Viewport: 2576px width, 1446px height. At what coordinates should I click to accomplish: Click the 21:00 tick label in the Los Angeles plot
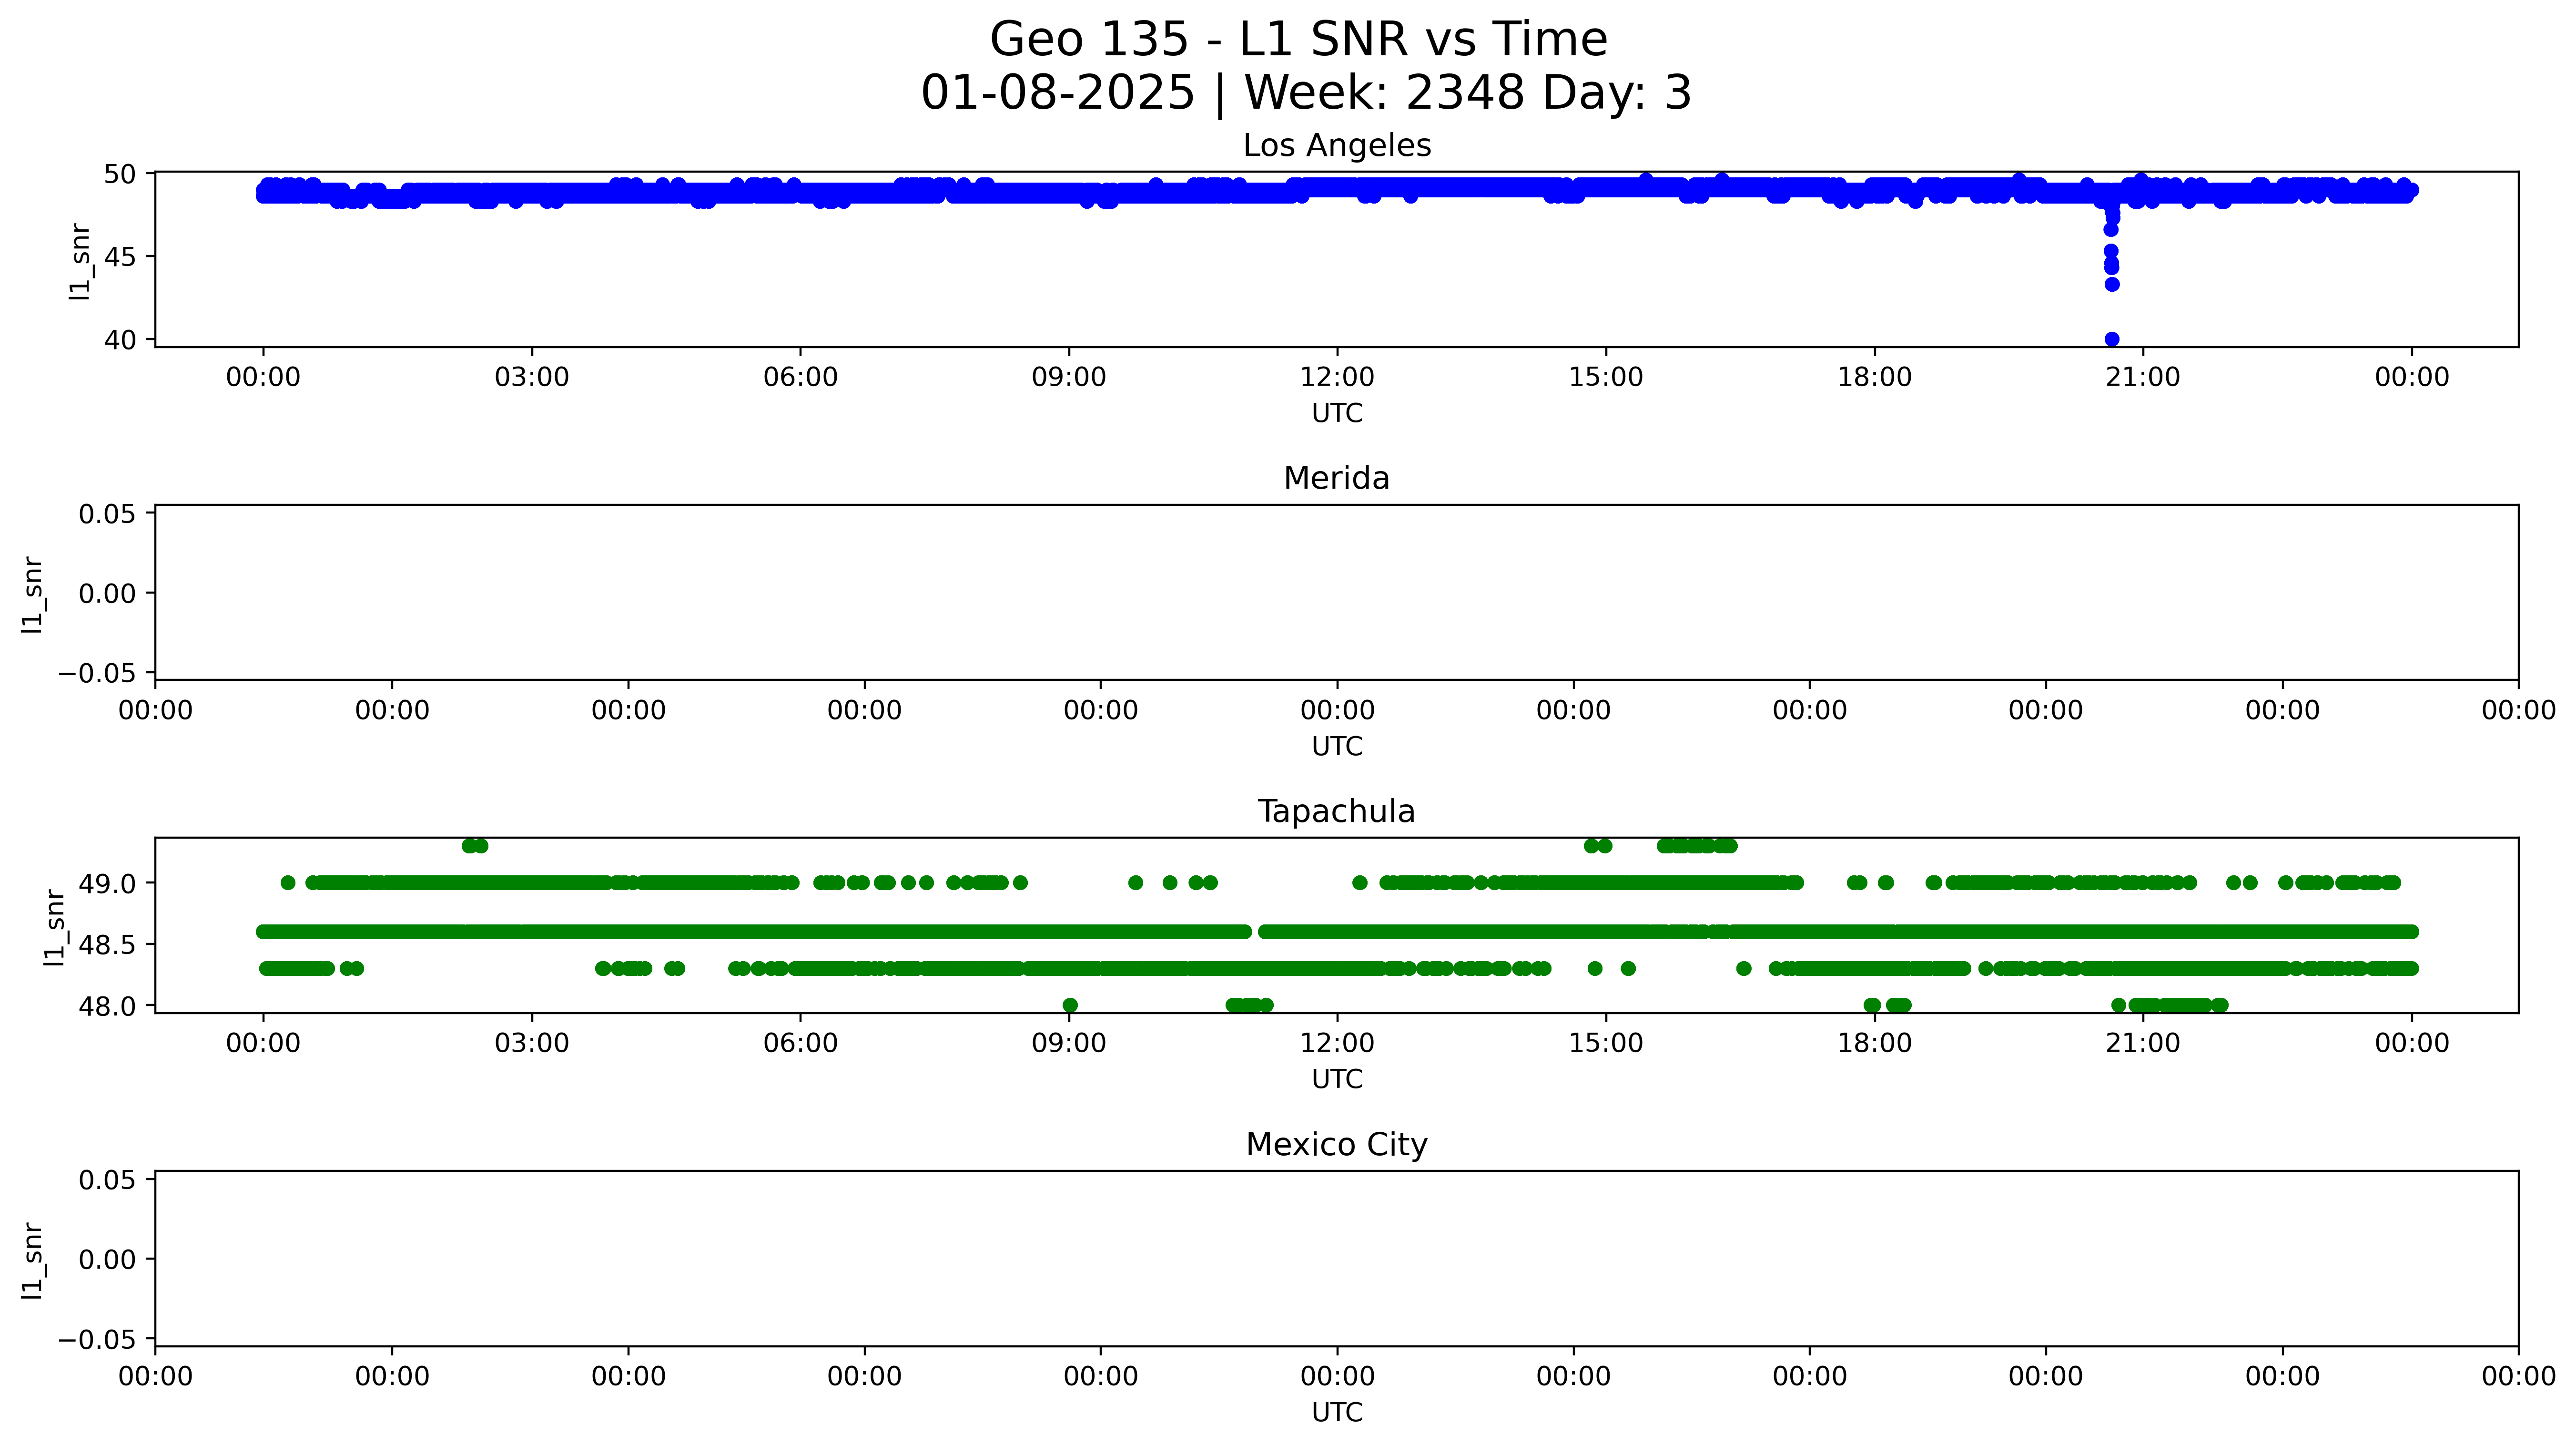tap(2142, 377)
